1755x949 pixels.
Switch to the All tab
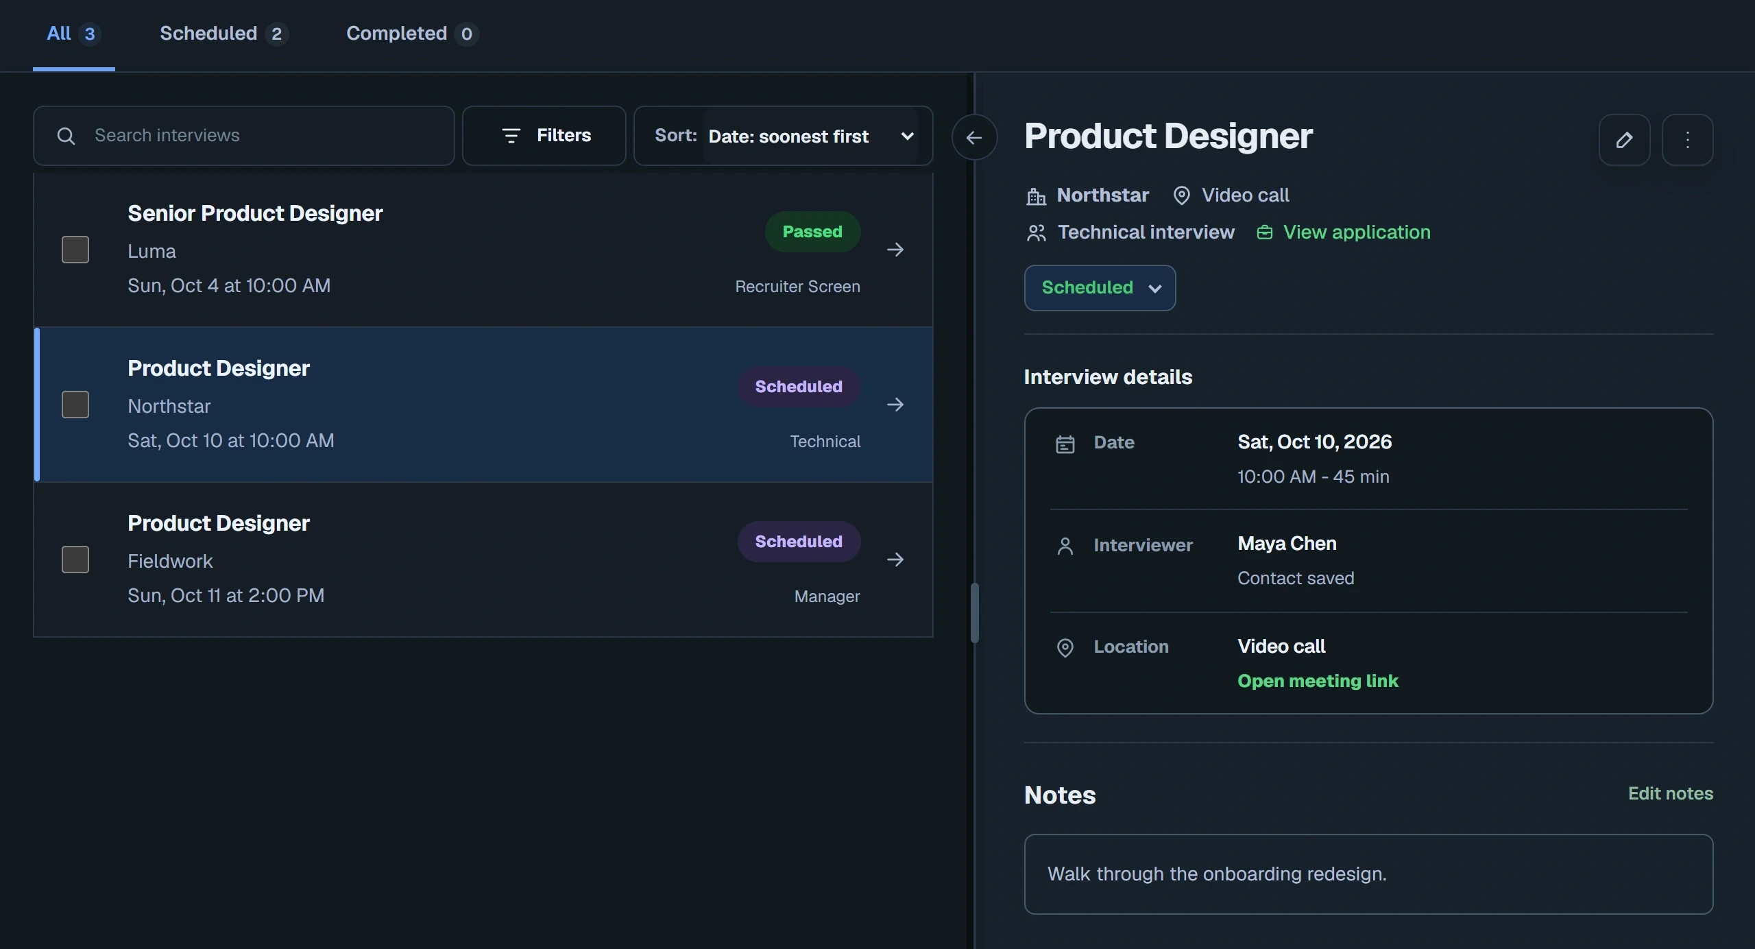point(73,34)
